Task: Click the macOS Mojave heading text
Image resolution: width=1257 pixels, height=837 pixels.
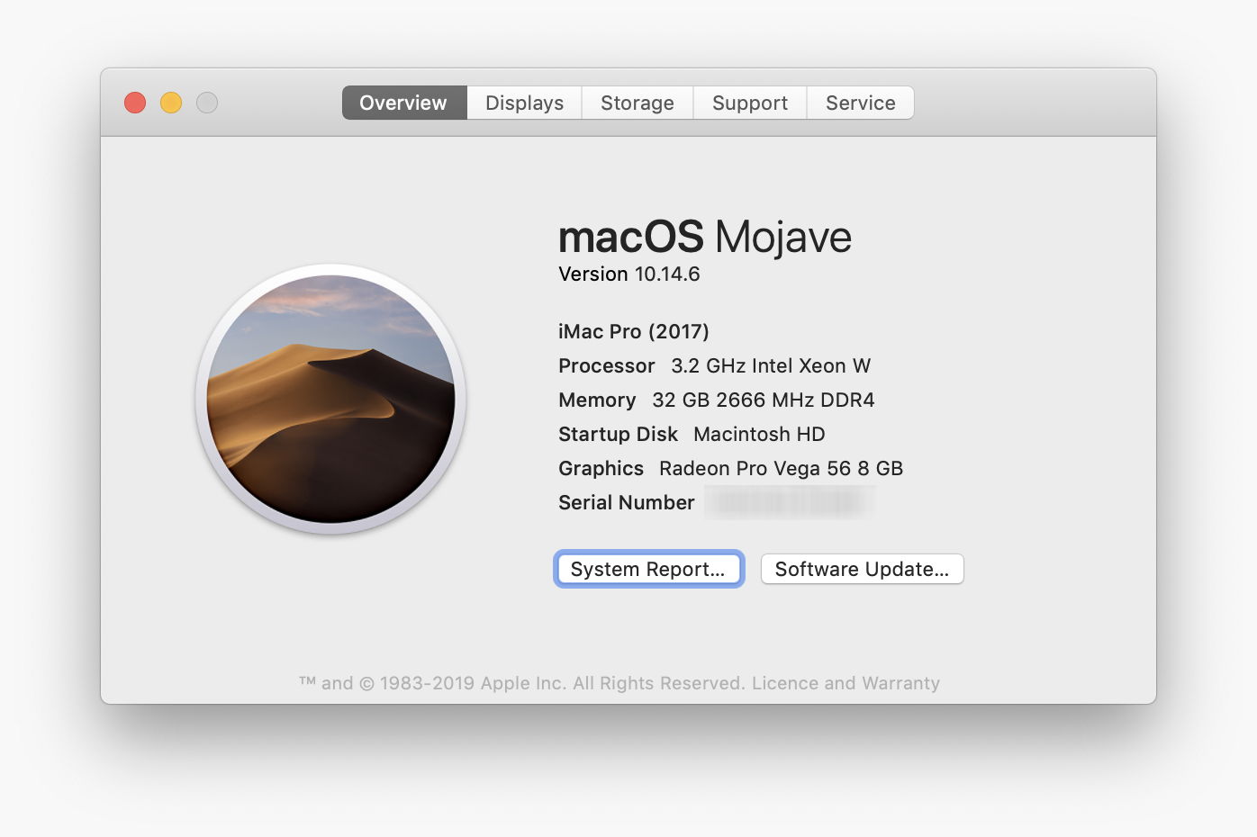Action: click(x=704, y=238)
